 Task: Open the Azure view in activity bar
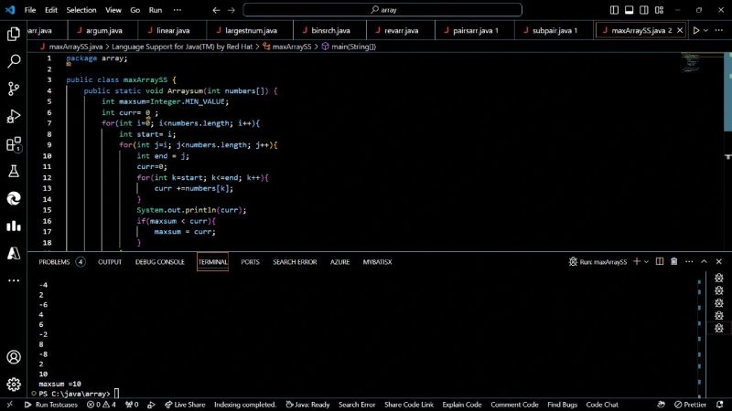point(14,253)
